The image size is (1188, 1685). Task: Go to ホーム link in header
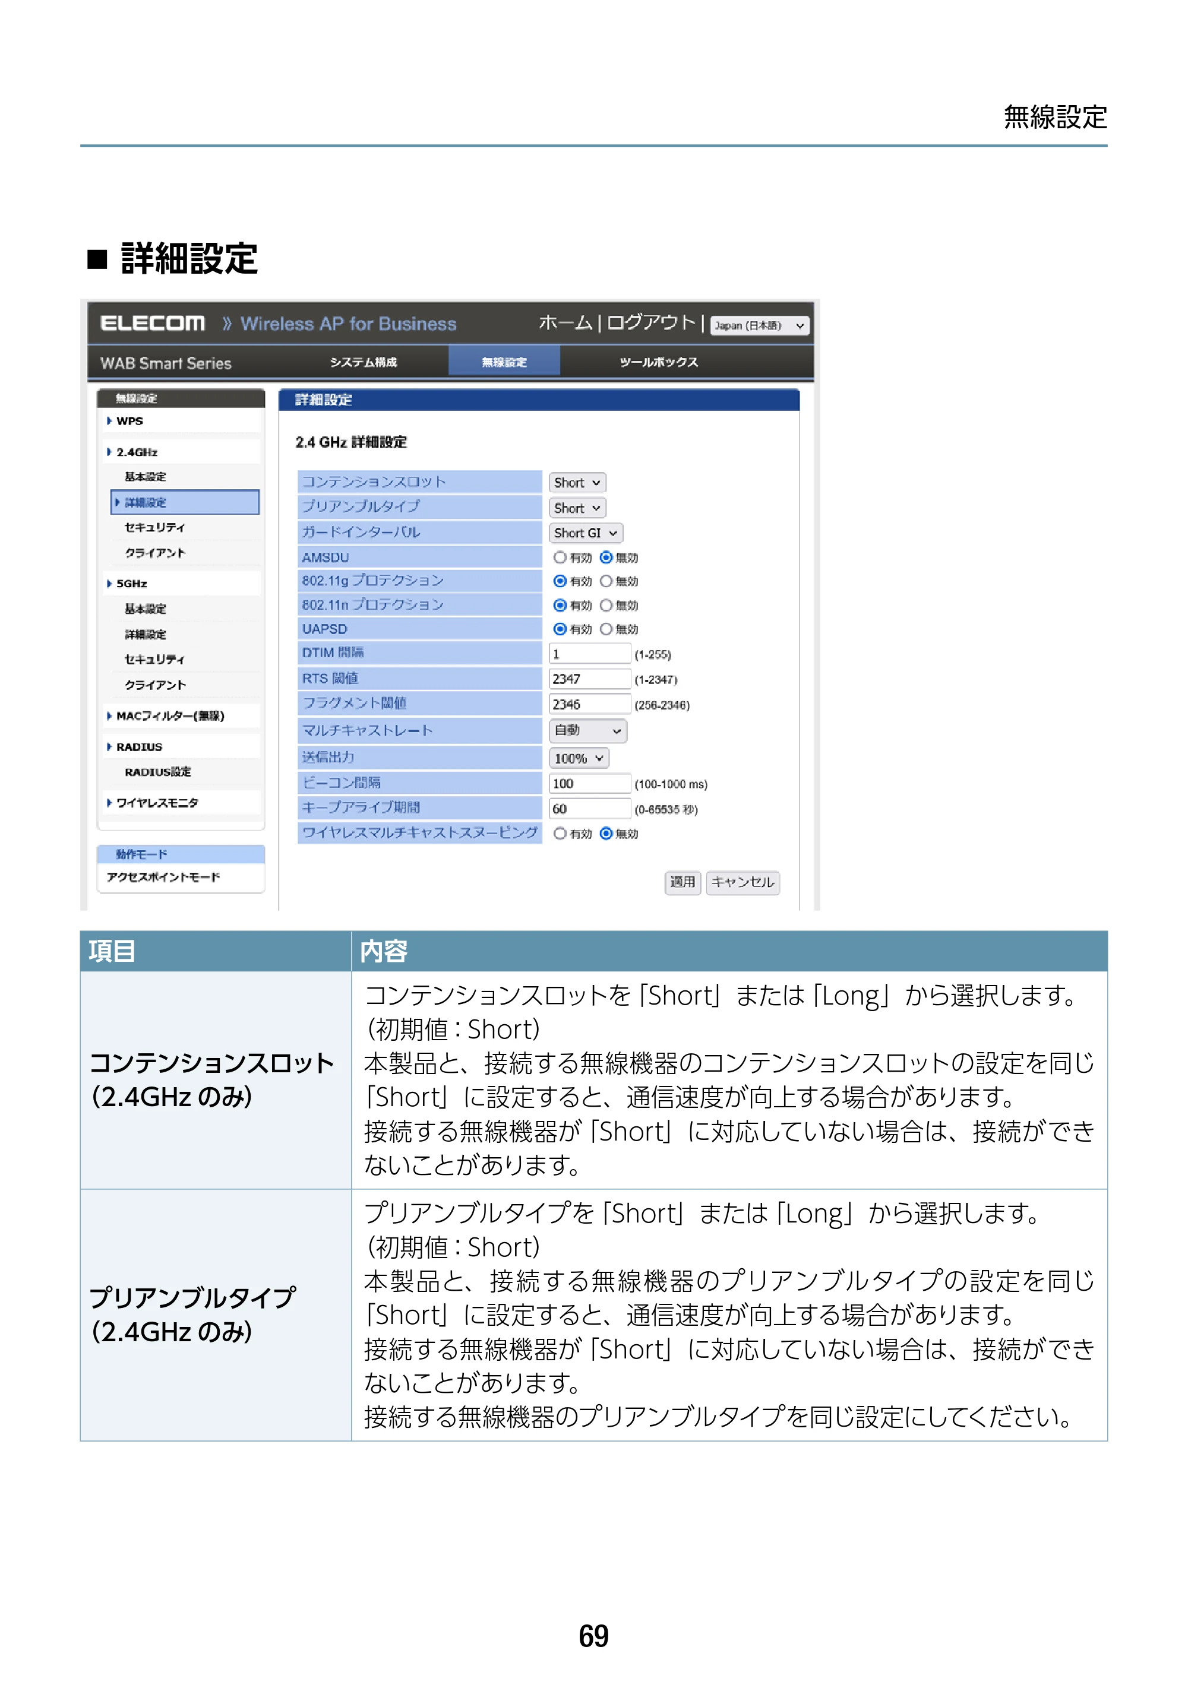pos(565,323)
